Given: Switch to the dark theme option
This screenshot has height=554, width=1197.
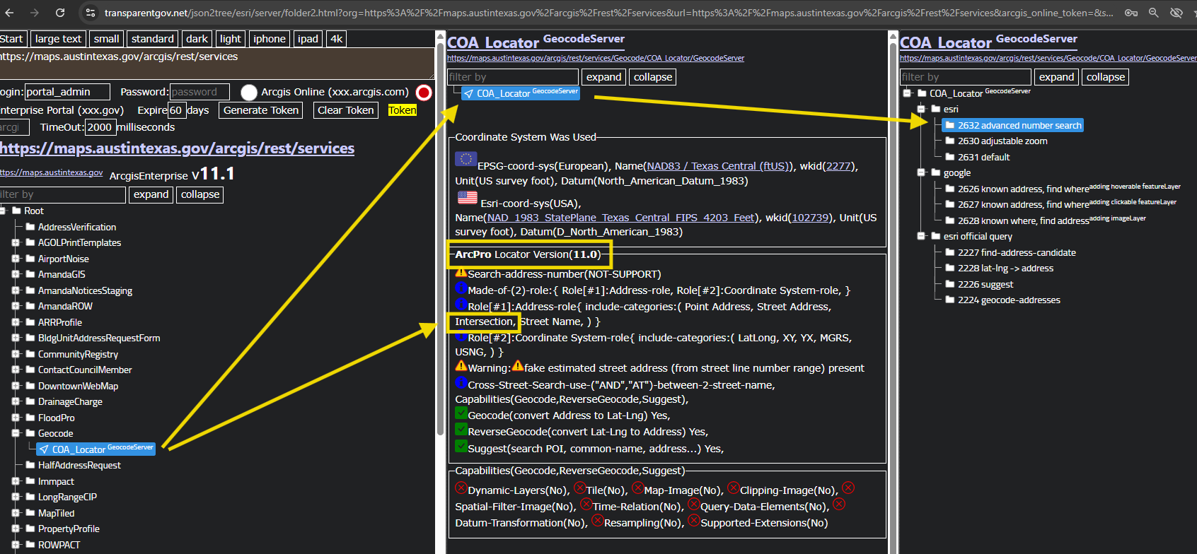Looking at the screenshot, I should pos(197,39).
